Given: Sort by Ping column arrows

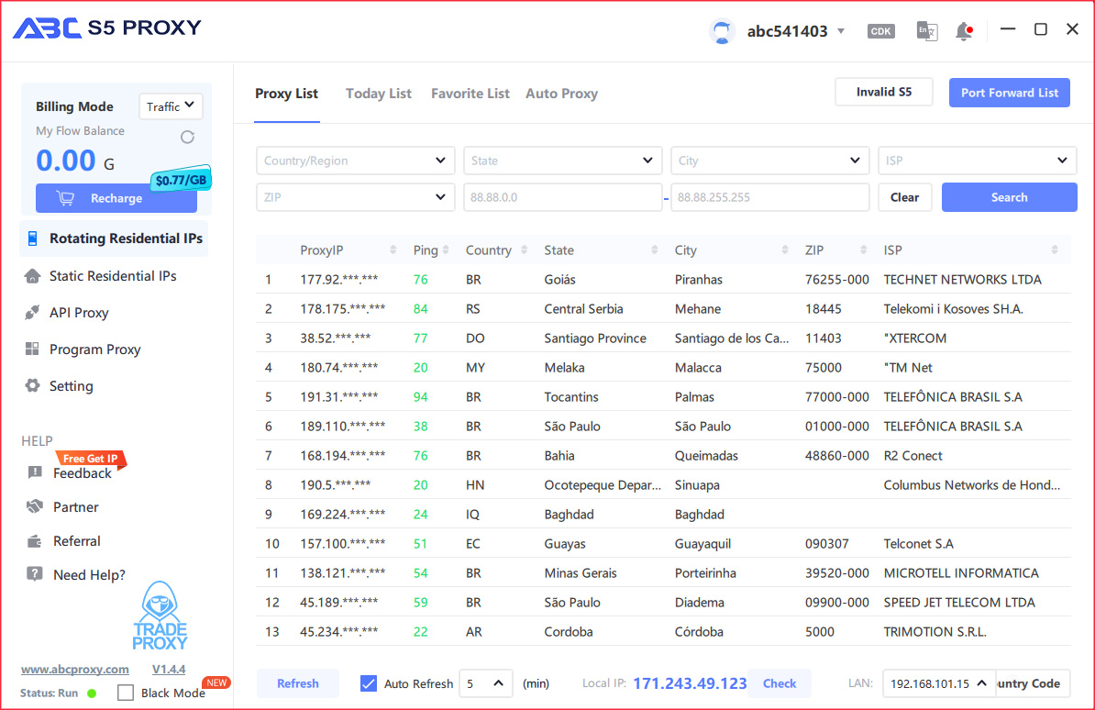Looking at the screenshot, I should (446, 250).
